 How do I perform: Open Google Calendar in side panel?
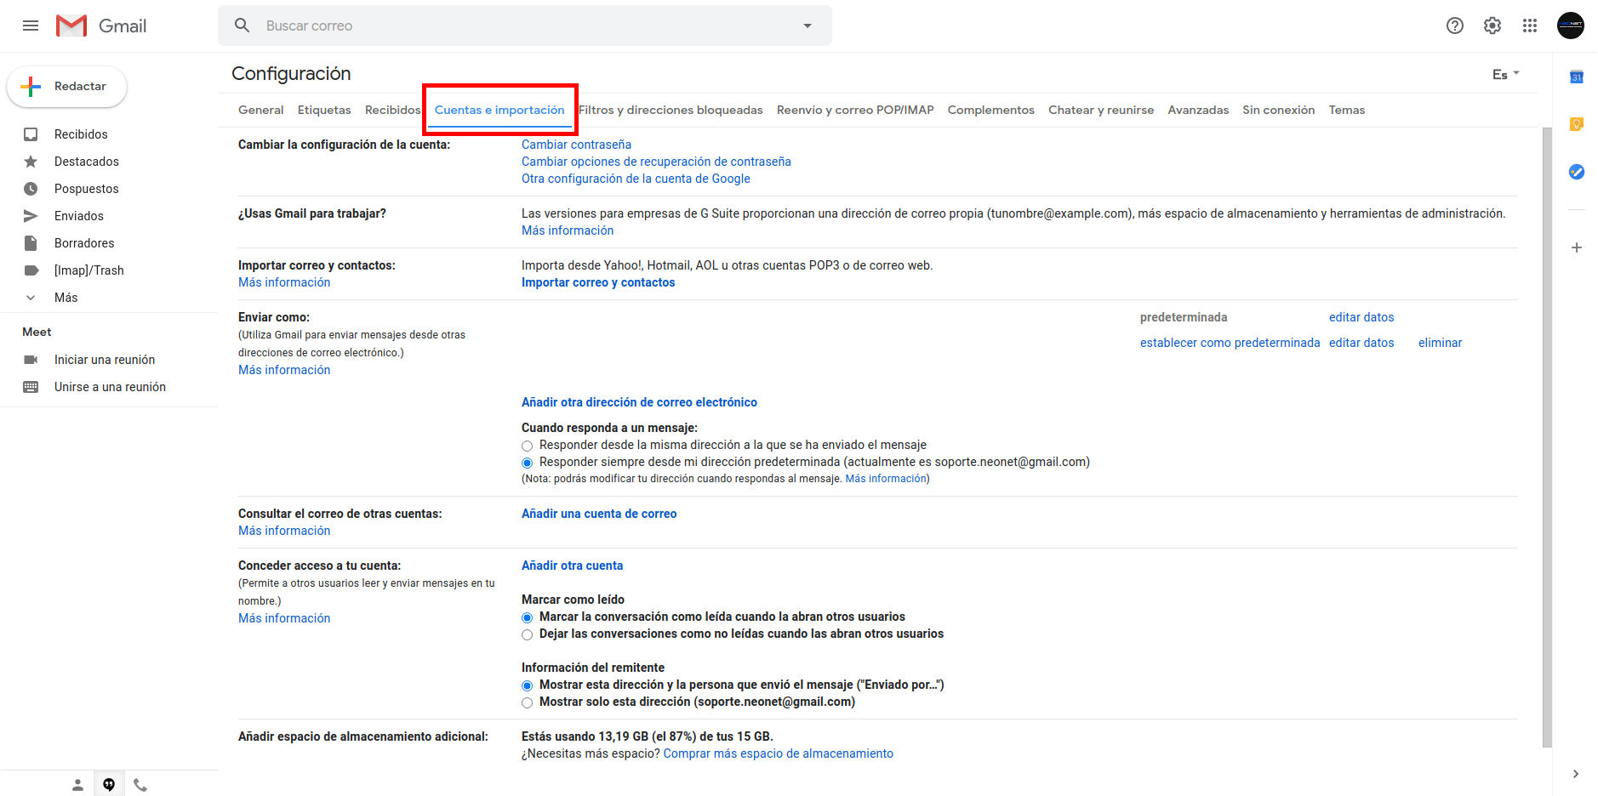click(x=1576, y=77)
